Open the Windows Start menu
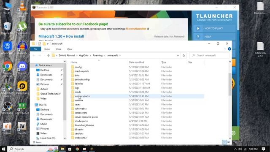This screenshot has height=152, width=270. point(3,149)
